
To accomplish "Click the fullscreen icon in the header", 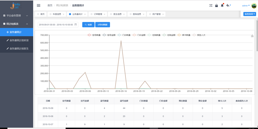I will tap(211, 5).
